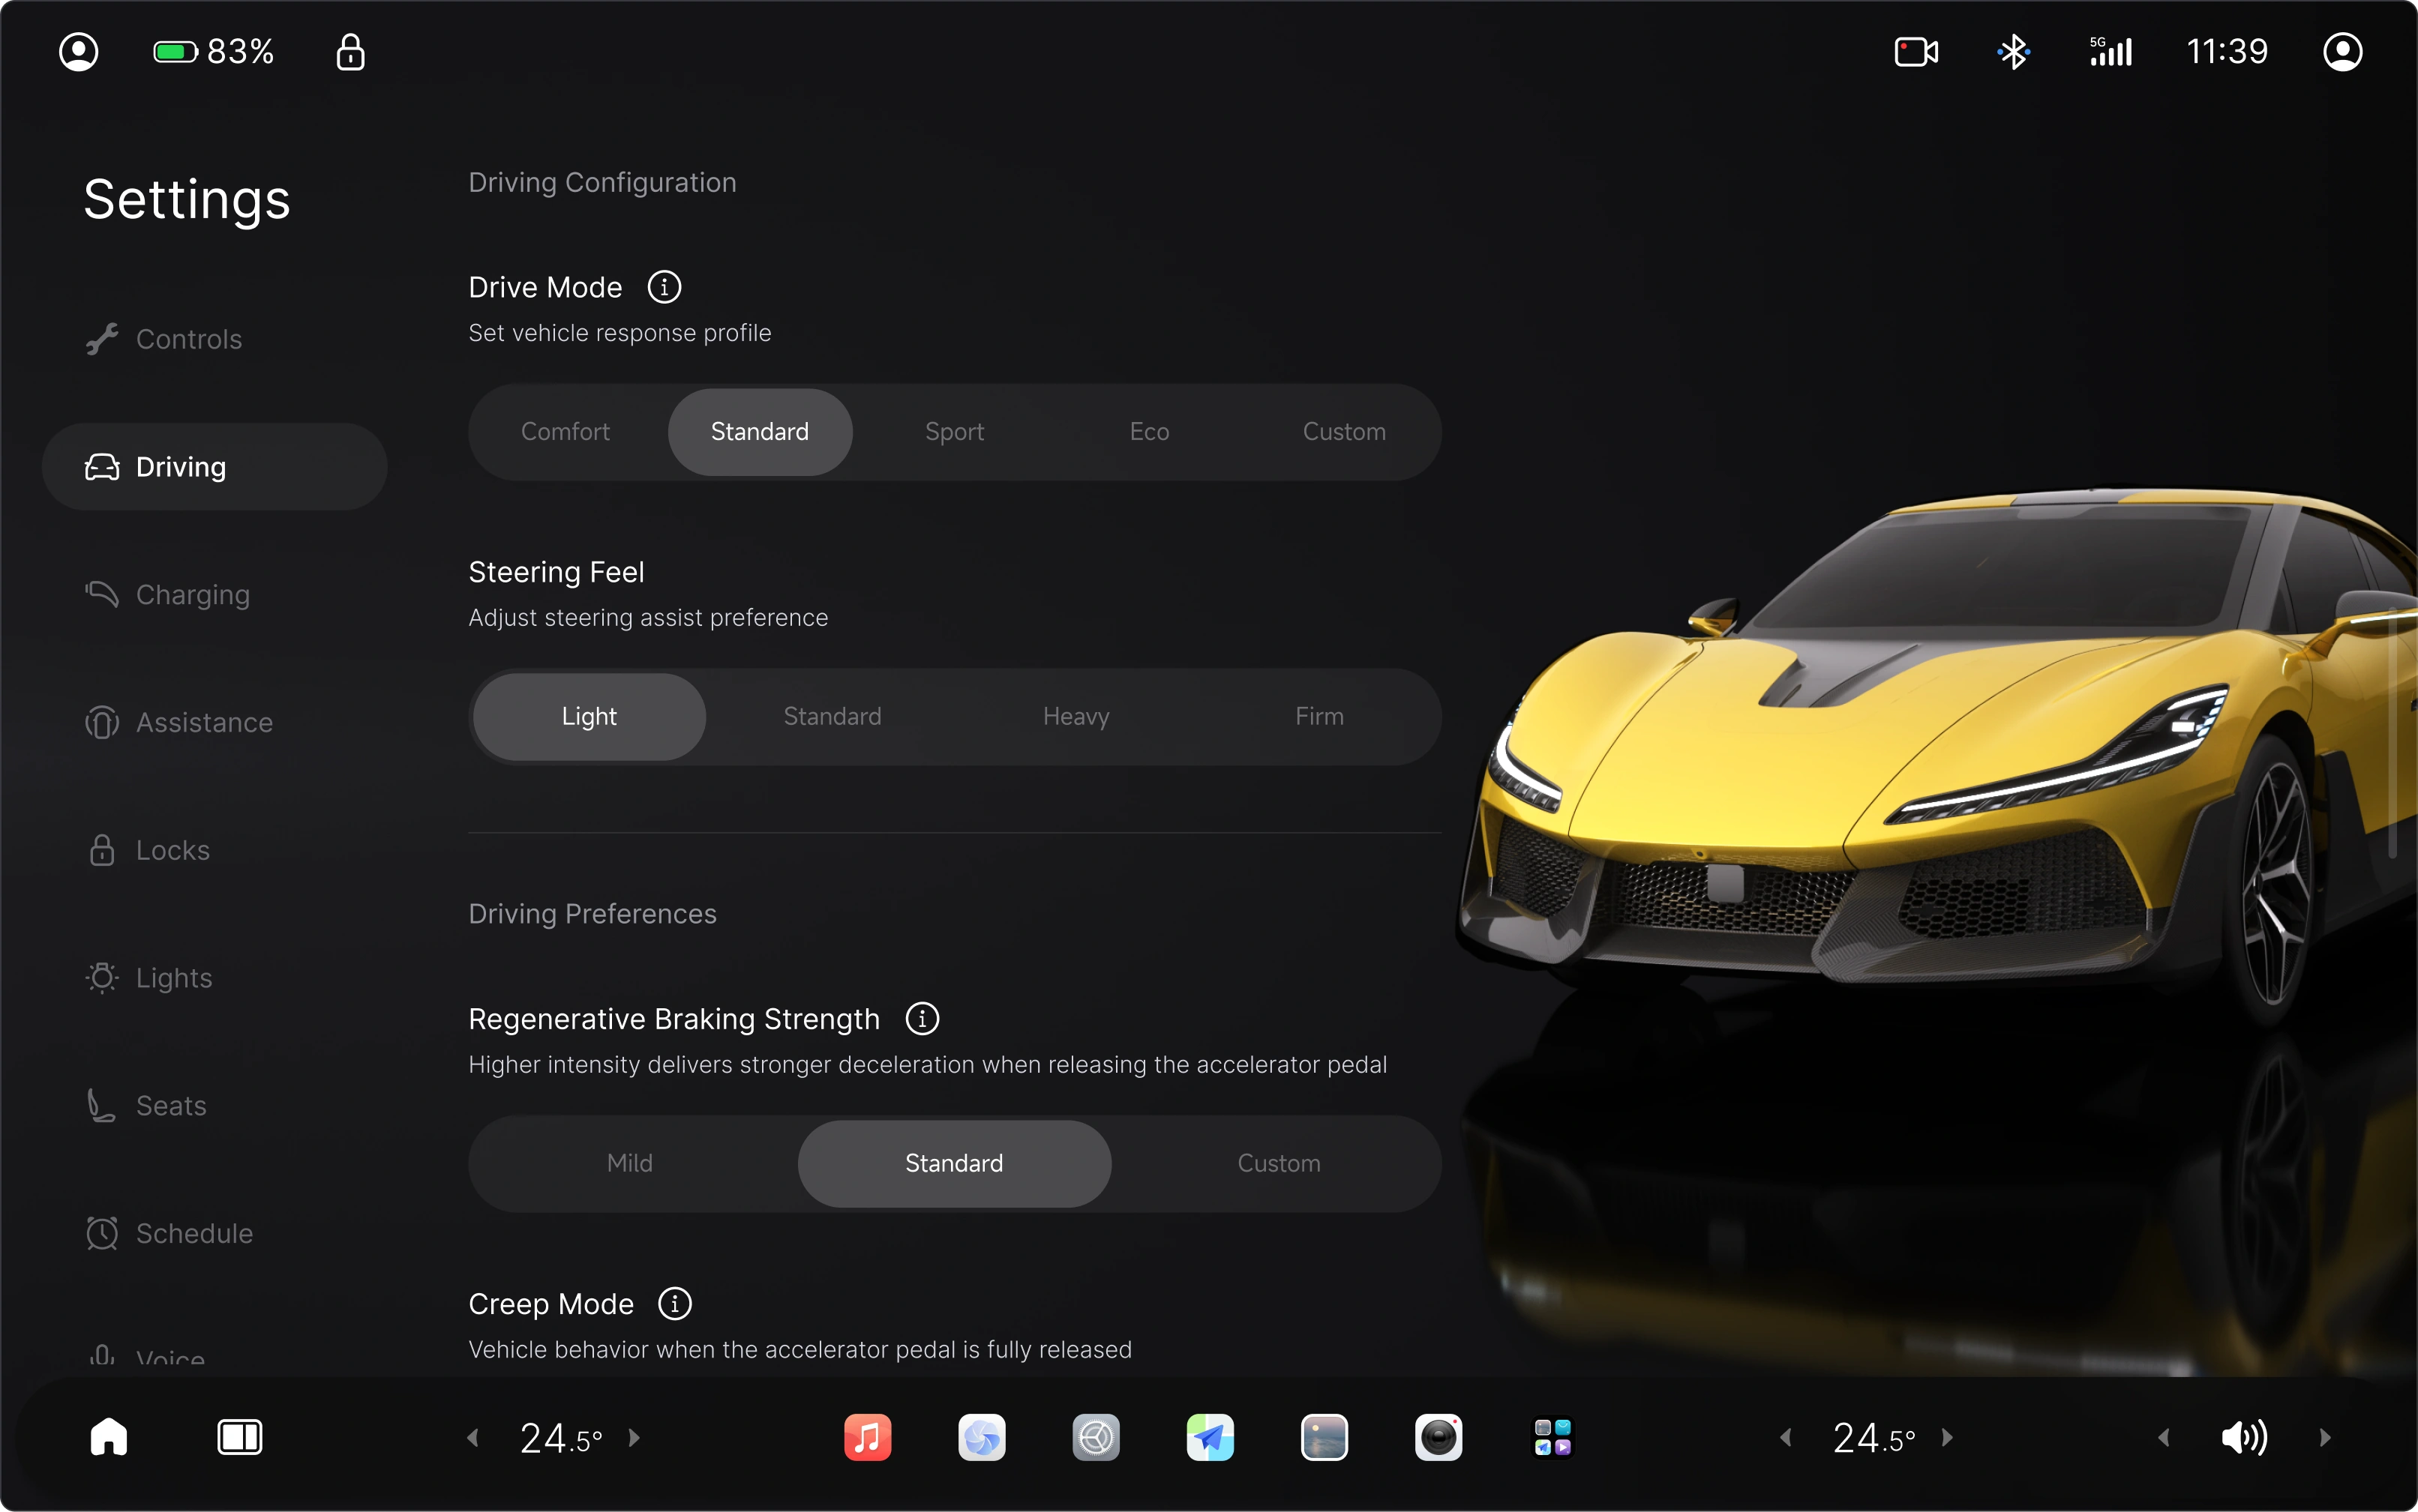The width and height of the screenshot is (2418, 1512).
Task: Show Regenerative Braking Strength info
Action: pyautogui.click(x=922, y=1018)
